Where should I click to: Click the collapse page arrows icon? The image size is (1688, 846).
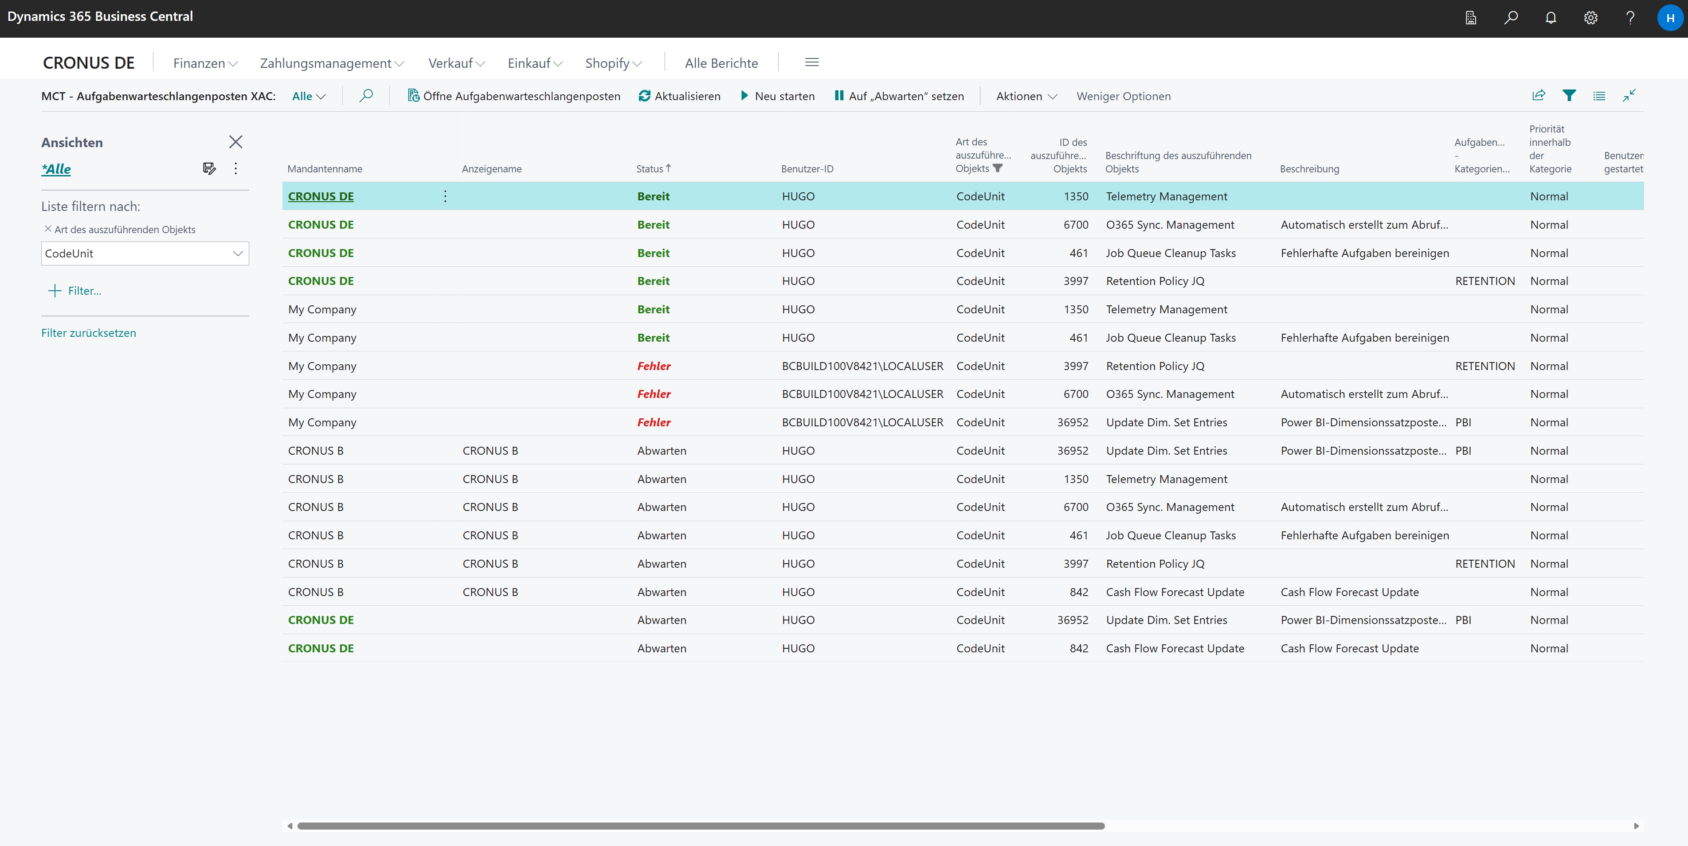click(x=1629, y=96)
